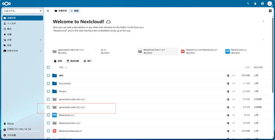
Task: Open the Photos folder
Action: pyautogui.click(x=63, y=91)
